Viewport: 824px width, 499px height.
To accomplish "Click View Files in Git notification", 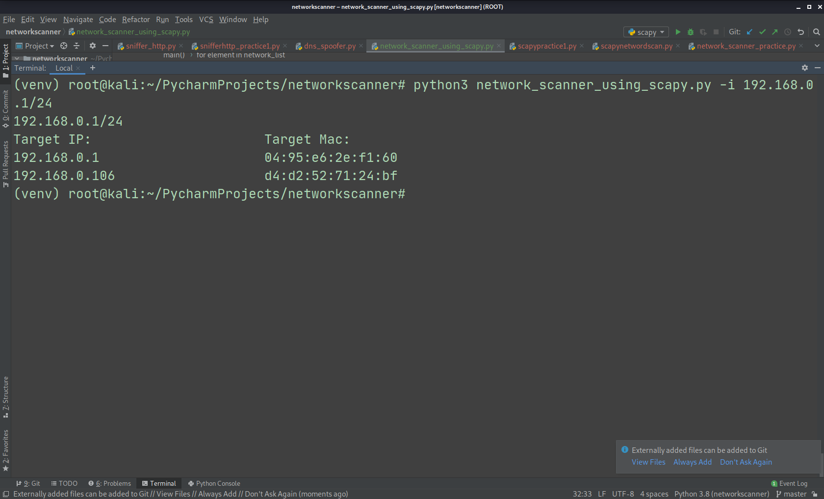I will (648, 462).
